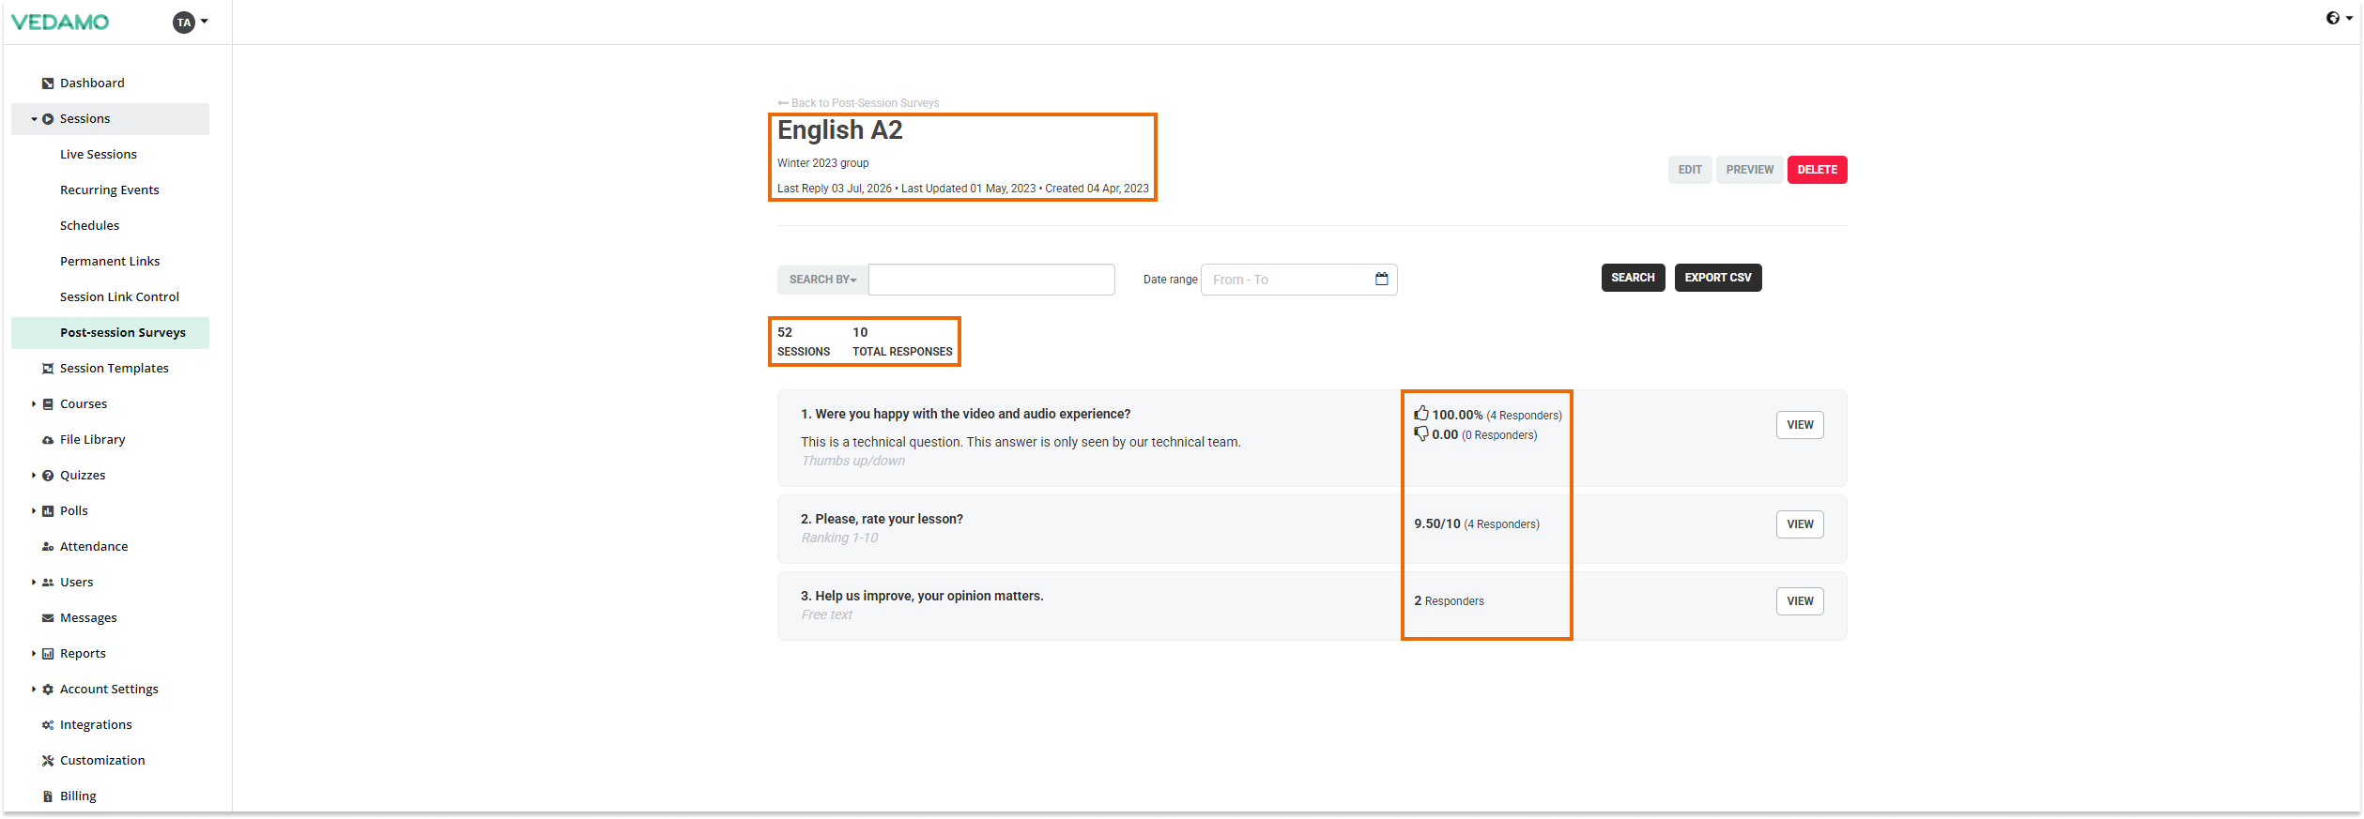Open the SEARCH BY dropdown

pos(822,280)
